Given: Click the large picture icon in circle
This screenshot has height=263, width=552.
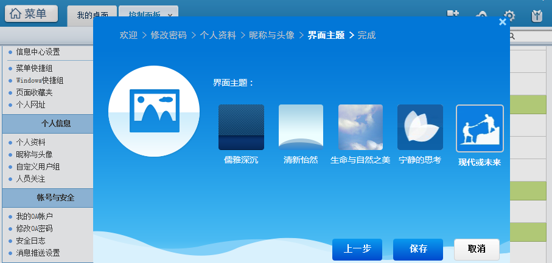Looking at the screenshot, I should tap(154, 111).
